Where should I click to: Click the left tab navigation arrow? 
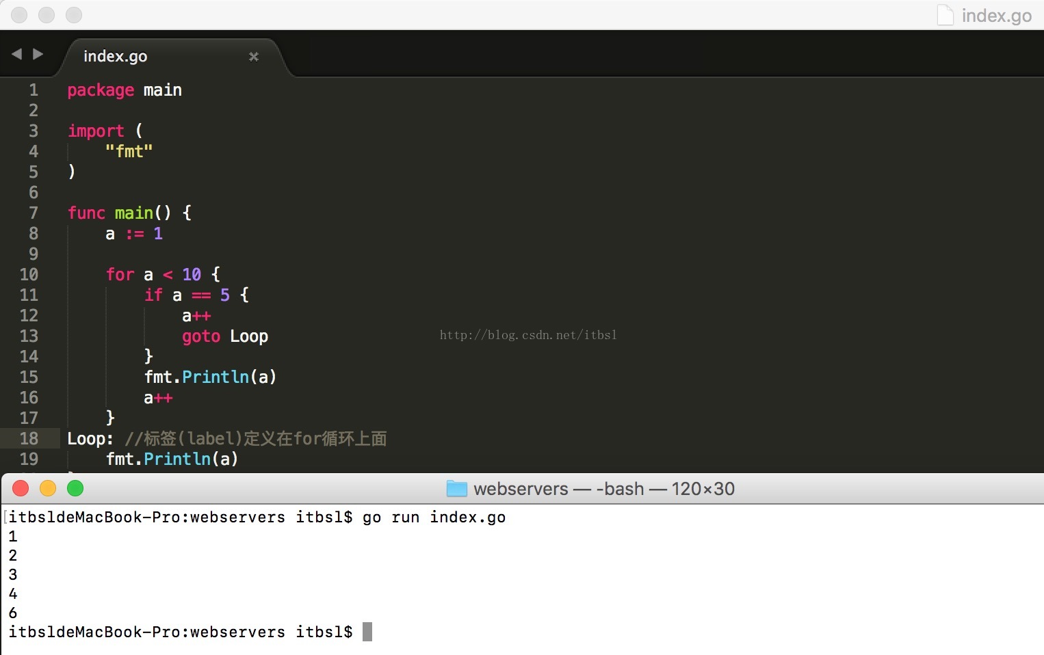[16, 54]
